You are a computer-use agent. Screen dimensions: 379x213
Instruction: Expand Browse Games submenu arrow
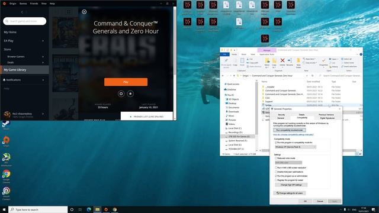(x=43, y=57)
